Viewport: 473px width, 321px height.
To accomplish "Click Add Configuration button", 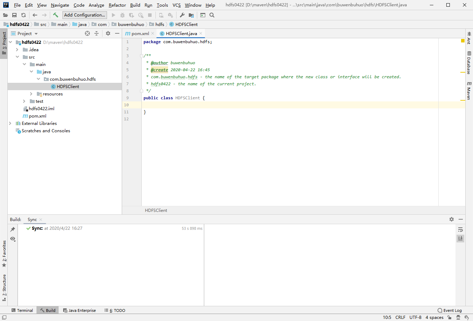I will tap(85, 15).
